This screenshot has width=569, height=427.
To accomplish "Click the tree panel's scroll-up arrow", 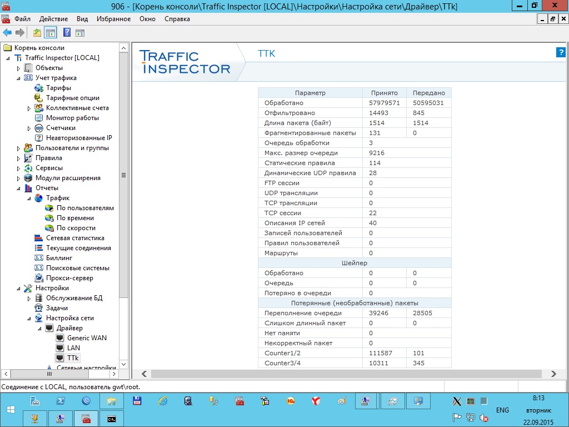I will tap(123, 48).
